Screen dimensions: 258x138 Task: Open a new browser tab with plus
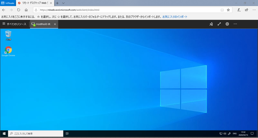(57, 3)
